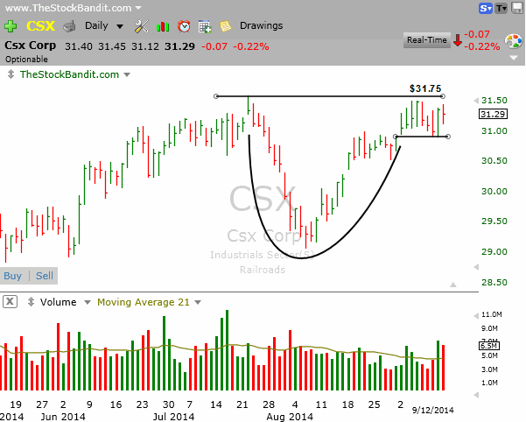Click the last close value 31.29 in header
The image size is (526, 422).
(x=179, y=46)
